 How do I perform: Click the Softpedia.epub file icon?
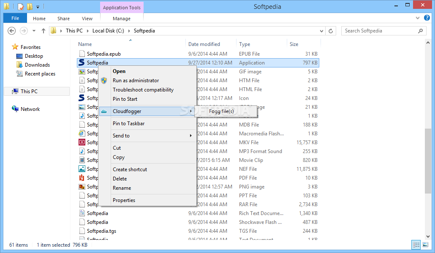tap(82, 54)
